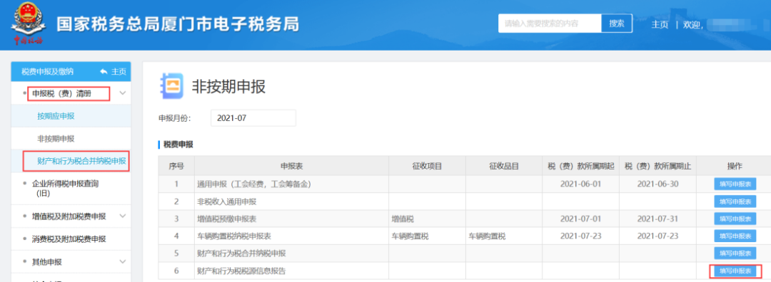771x282 pixels.
Task: Open the 主页 link in the top header
Action: click(x=660, y=24)
